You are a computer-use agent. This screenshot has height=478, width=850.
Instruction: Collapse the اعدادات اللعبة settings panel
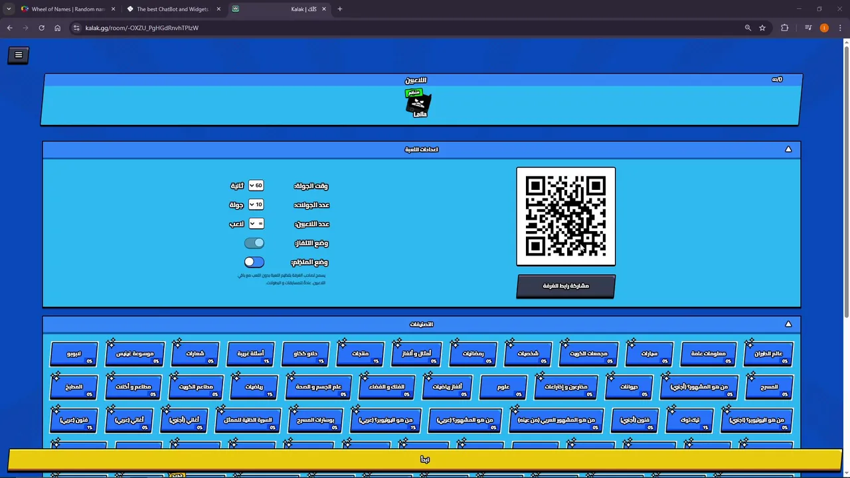[x=788, y=149]
